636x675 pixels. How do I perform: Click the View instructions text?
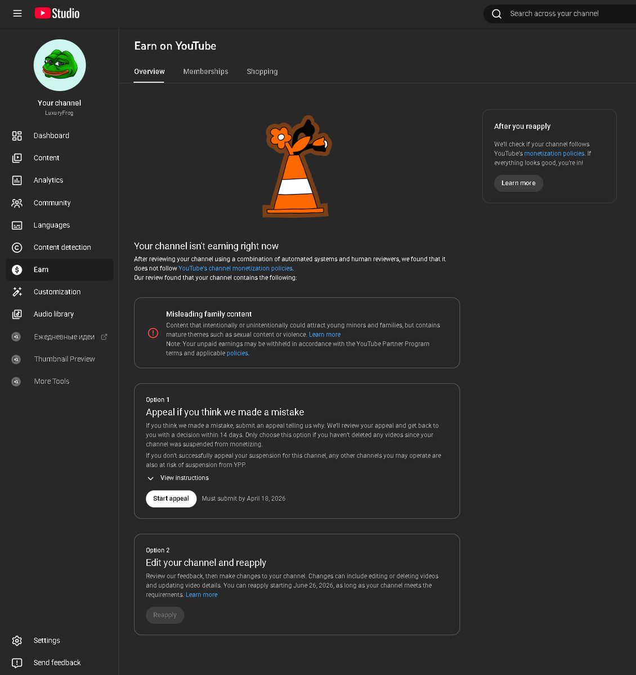click(x=185, y=478)
